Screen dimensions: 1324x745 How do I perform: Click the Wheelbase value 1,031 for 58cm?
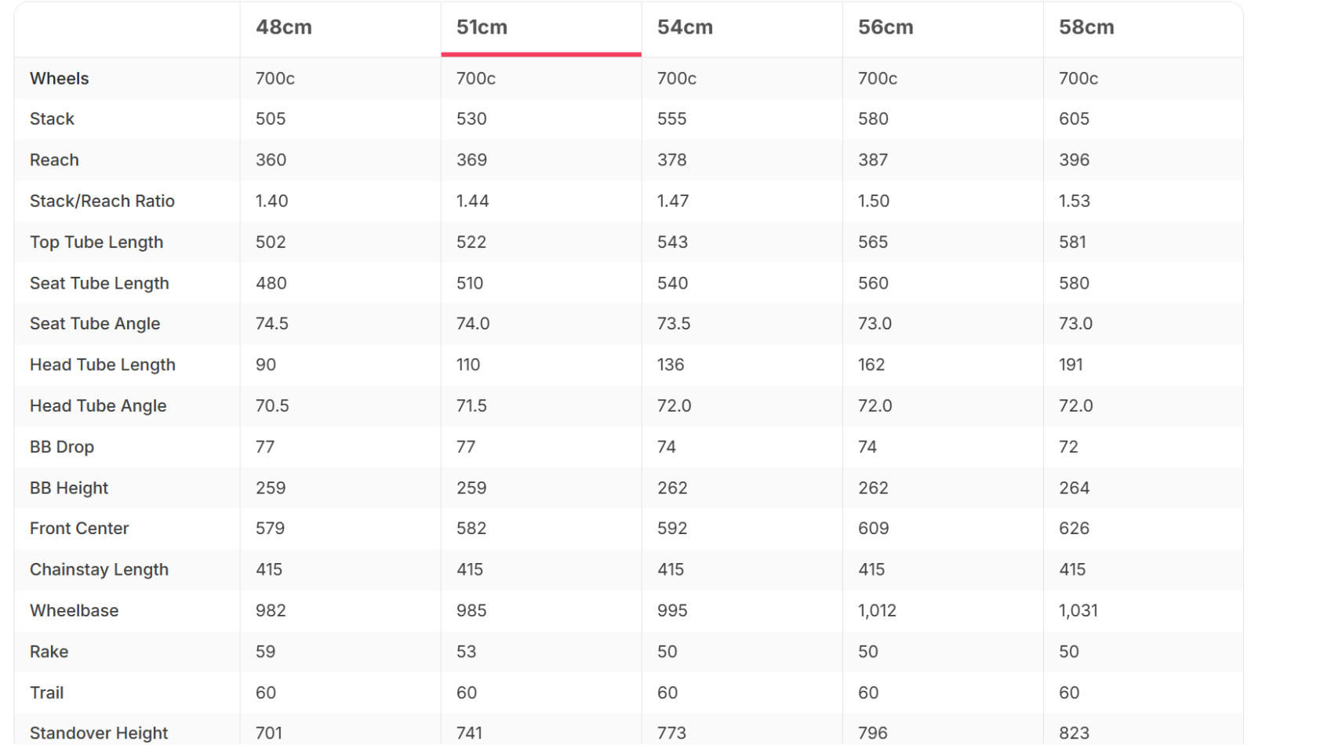coord(1078,611)
